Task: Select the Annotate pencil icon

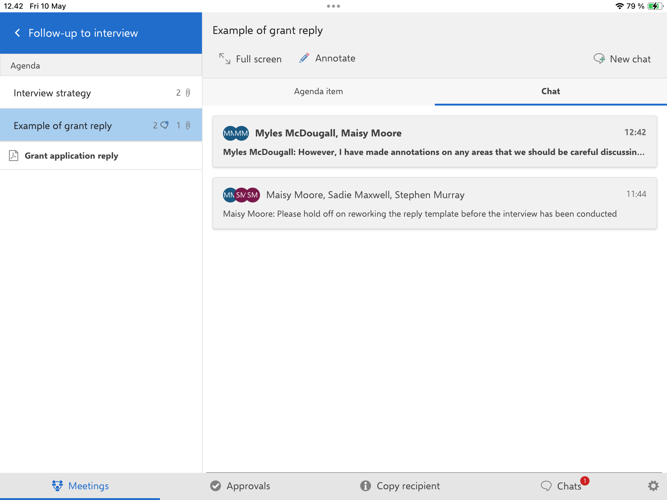Action: (x=304, y=58)
